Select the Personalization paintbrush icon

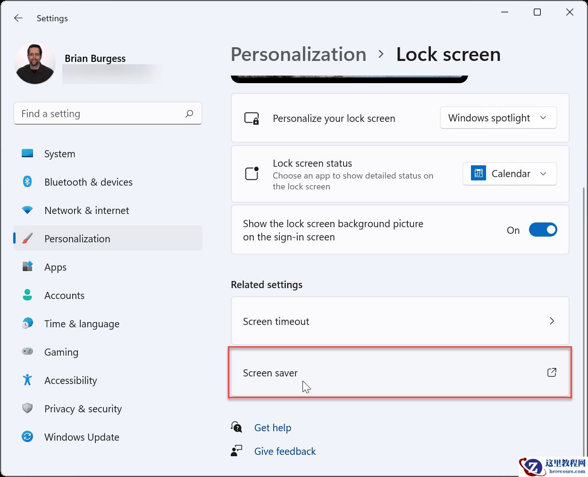point(27,238)
